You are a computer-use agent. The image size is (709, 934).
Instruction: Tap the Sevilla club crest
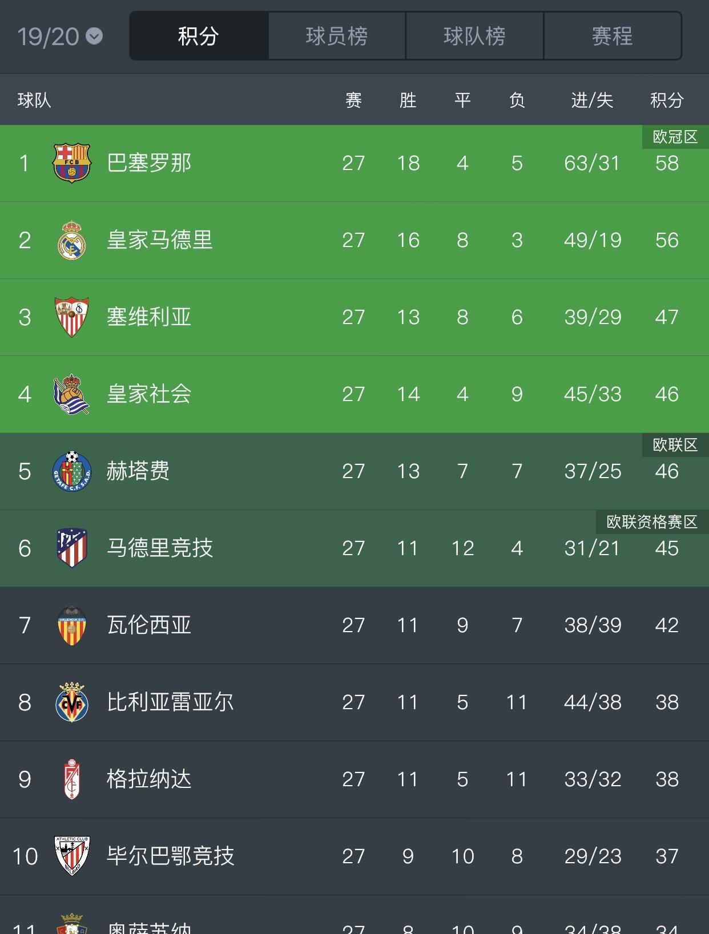[x=72, y=317]
